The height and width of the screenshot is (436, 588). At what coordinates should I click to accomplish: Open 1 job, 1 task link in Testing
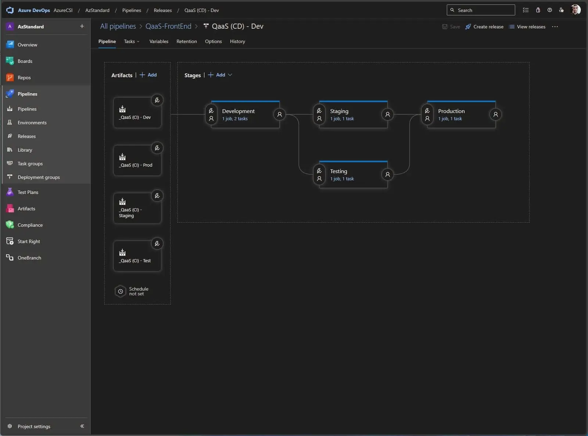[342, 179]
